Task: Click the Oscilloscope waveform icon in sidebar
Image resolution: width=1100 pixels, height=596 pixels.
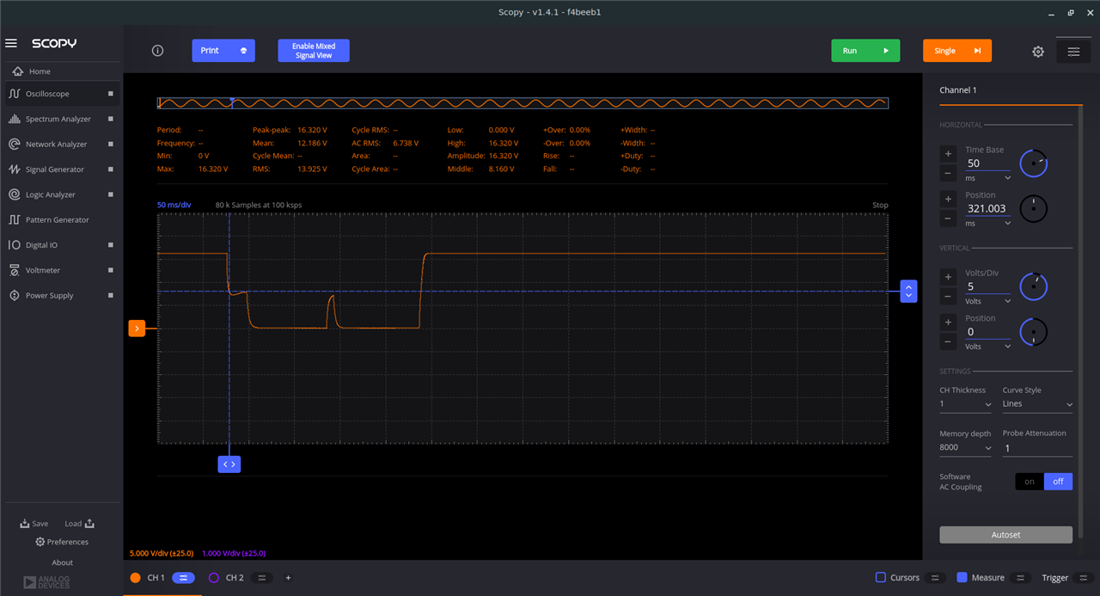Action: pos(15,94)
